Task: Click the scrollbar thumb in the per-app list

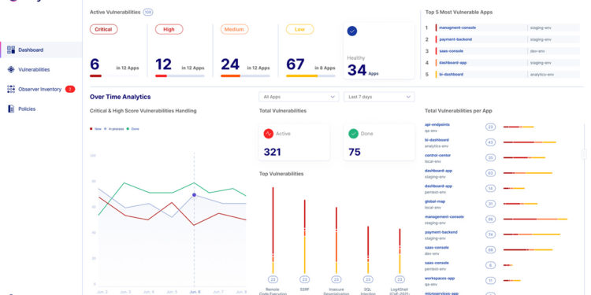Action: [584, 154]
